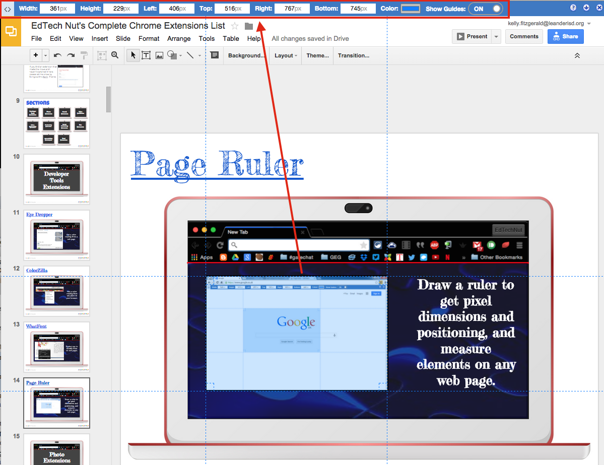The image size is (604, 465).
Task: Click the Google Slides home logo
Action: [11, 31]
